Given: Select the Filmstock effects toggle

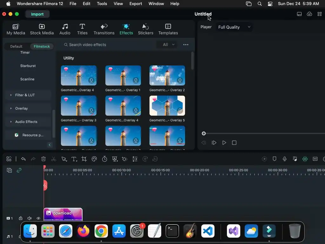Looking at the screenshot, I should [42, 46].
